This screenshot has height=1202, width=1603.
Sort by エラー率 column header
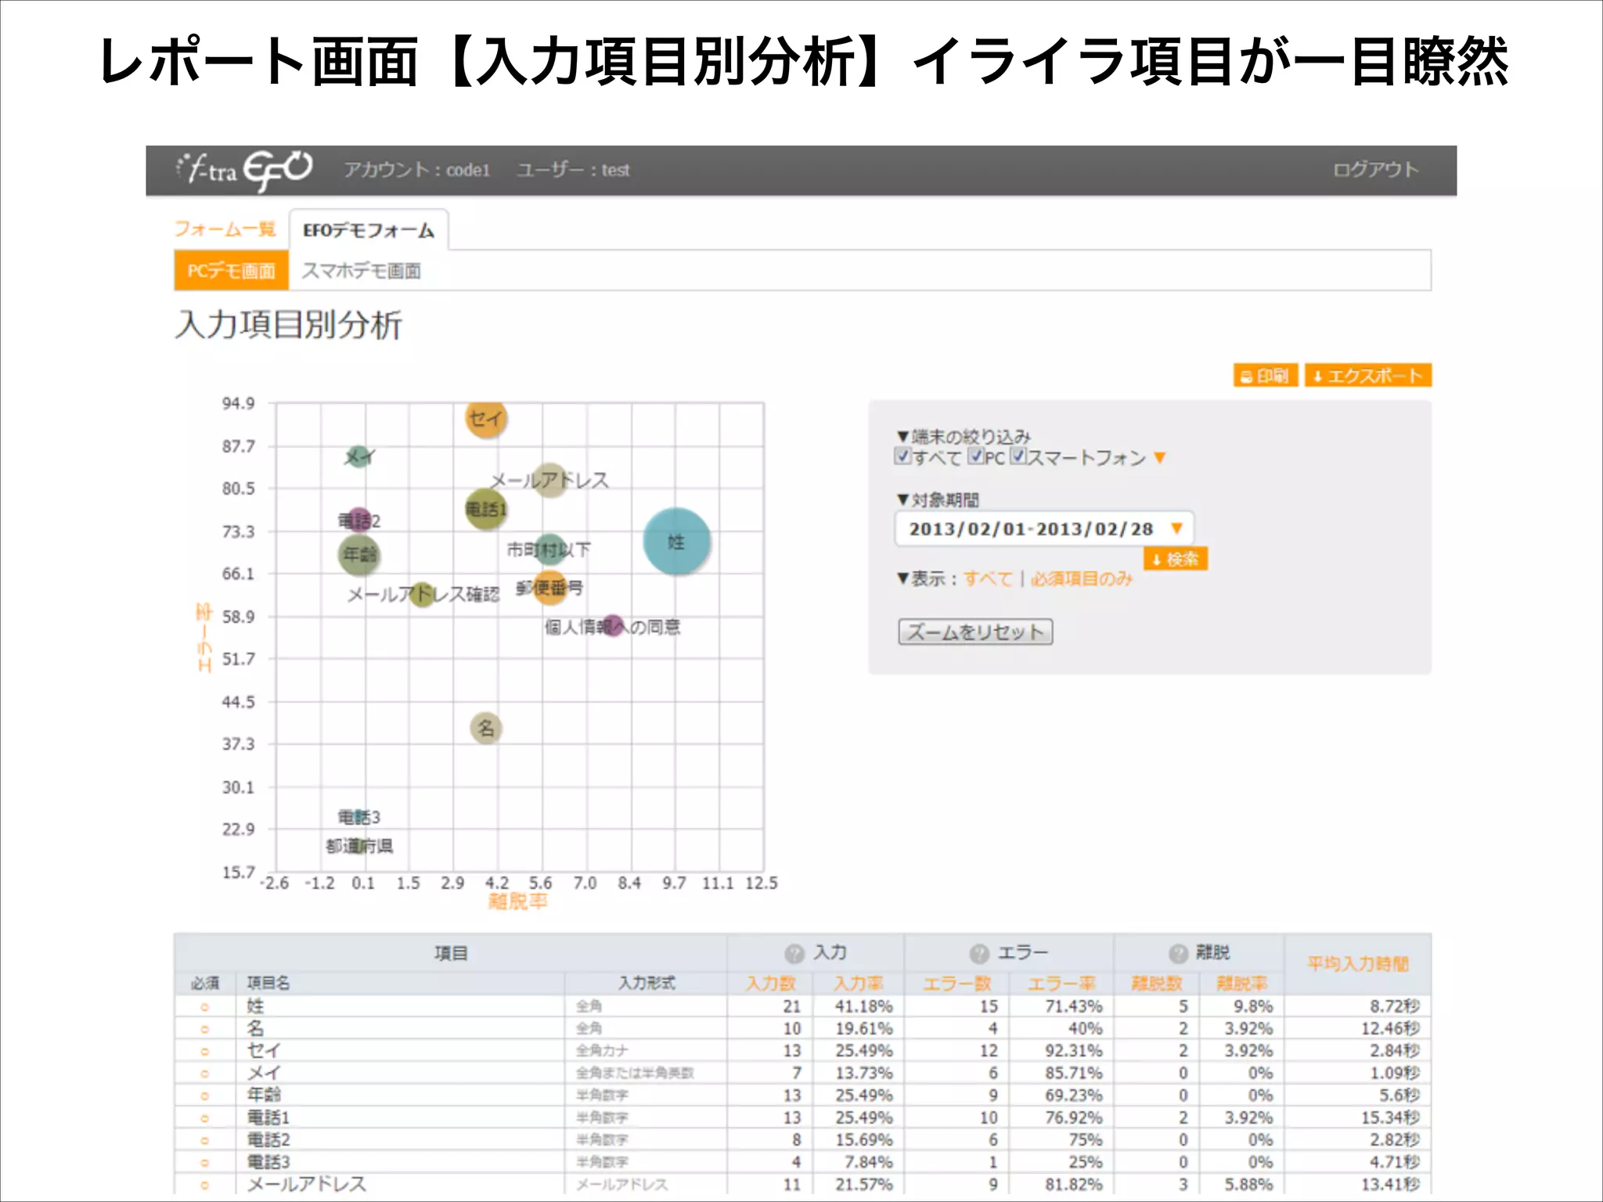(x=1061, y=984)
